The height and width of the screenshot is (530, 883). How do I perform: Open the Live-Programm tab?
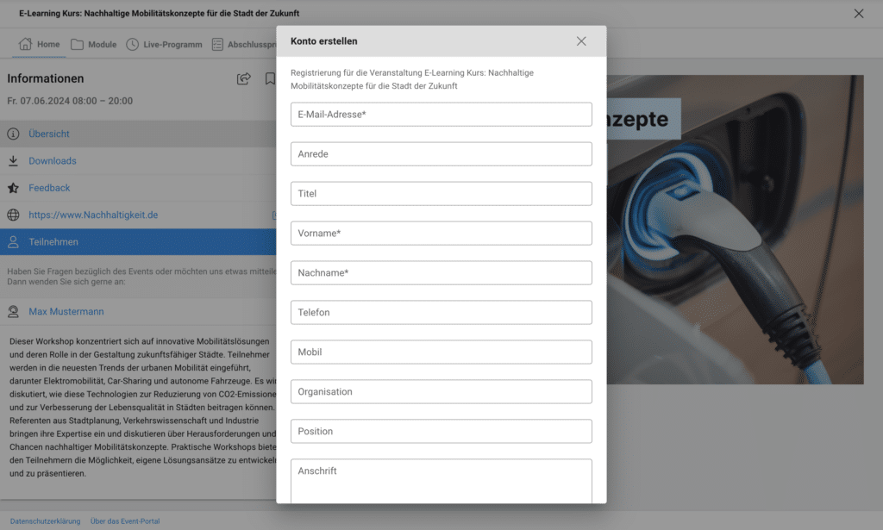click(x=164, y=45)
